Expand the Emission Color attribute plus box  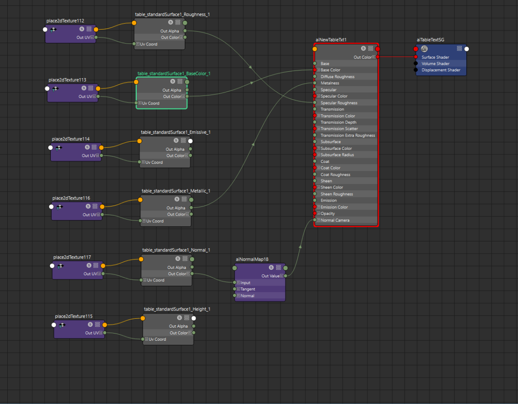click(x=318, y=207)
